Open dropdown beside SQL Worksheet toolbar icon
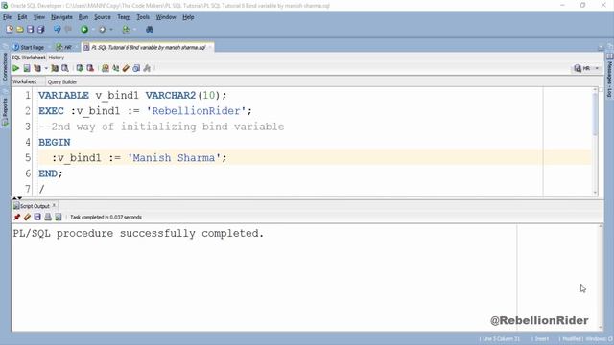614x345 pixels. (x=134, y=30)
